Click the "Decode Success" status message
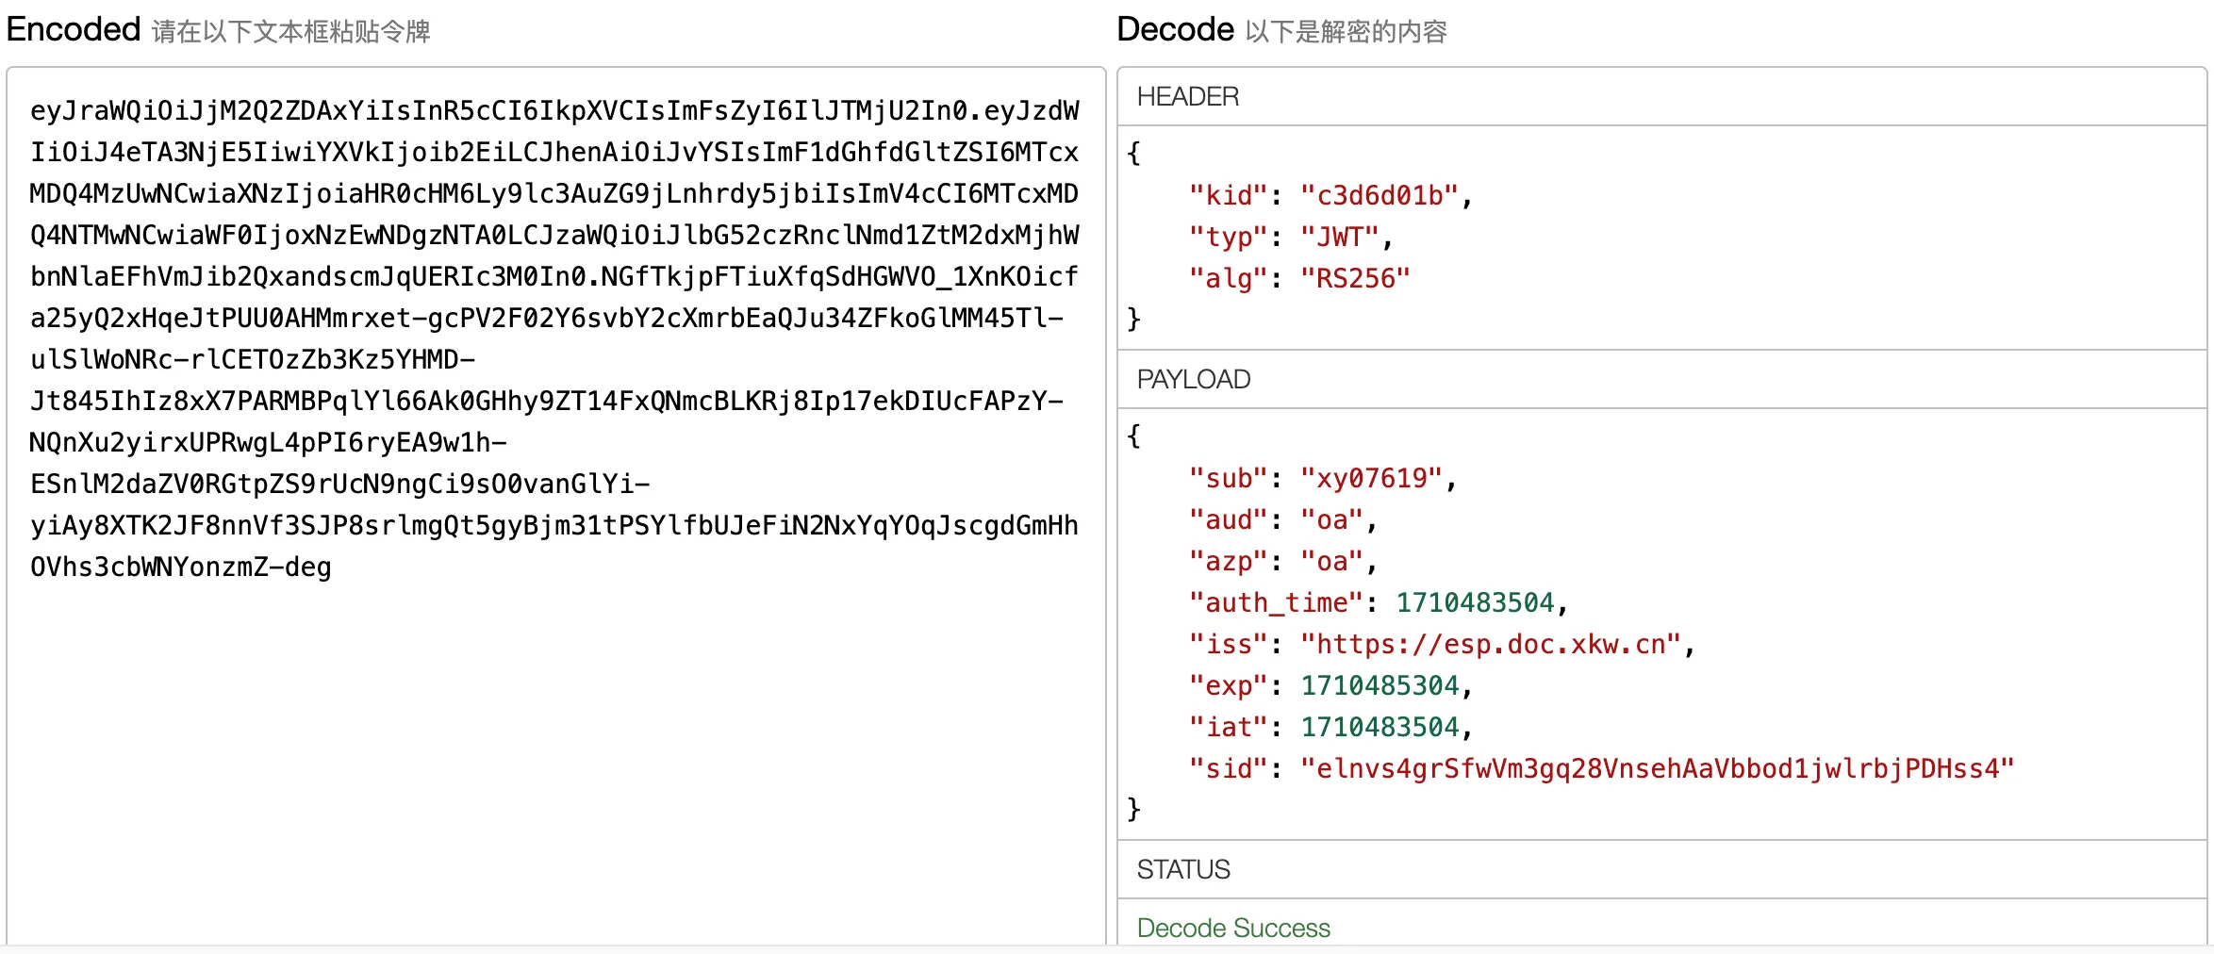Viewport: 2214px width, 954px height. point(1232,929)
